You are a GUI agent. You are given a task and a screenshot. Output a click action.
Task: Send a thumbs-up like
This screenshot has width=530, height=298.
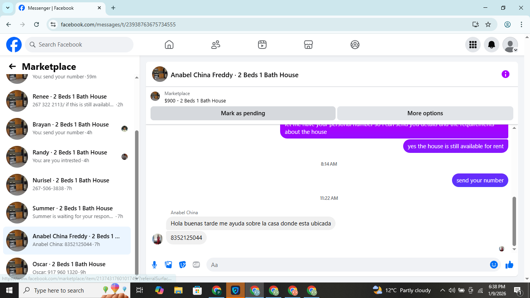pos(509,265)
